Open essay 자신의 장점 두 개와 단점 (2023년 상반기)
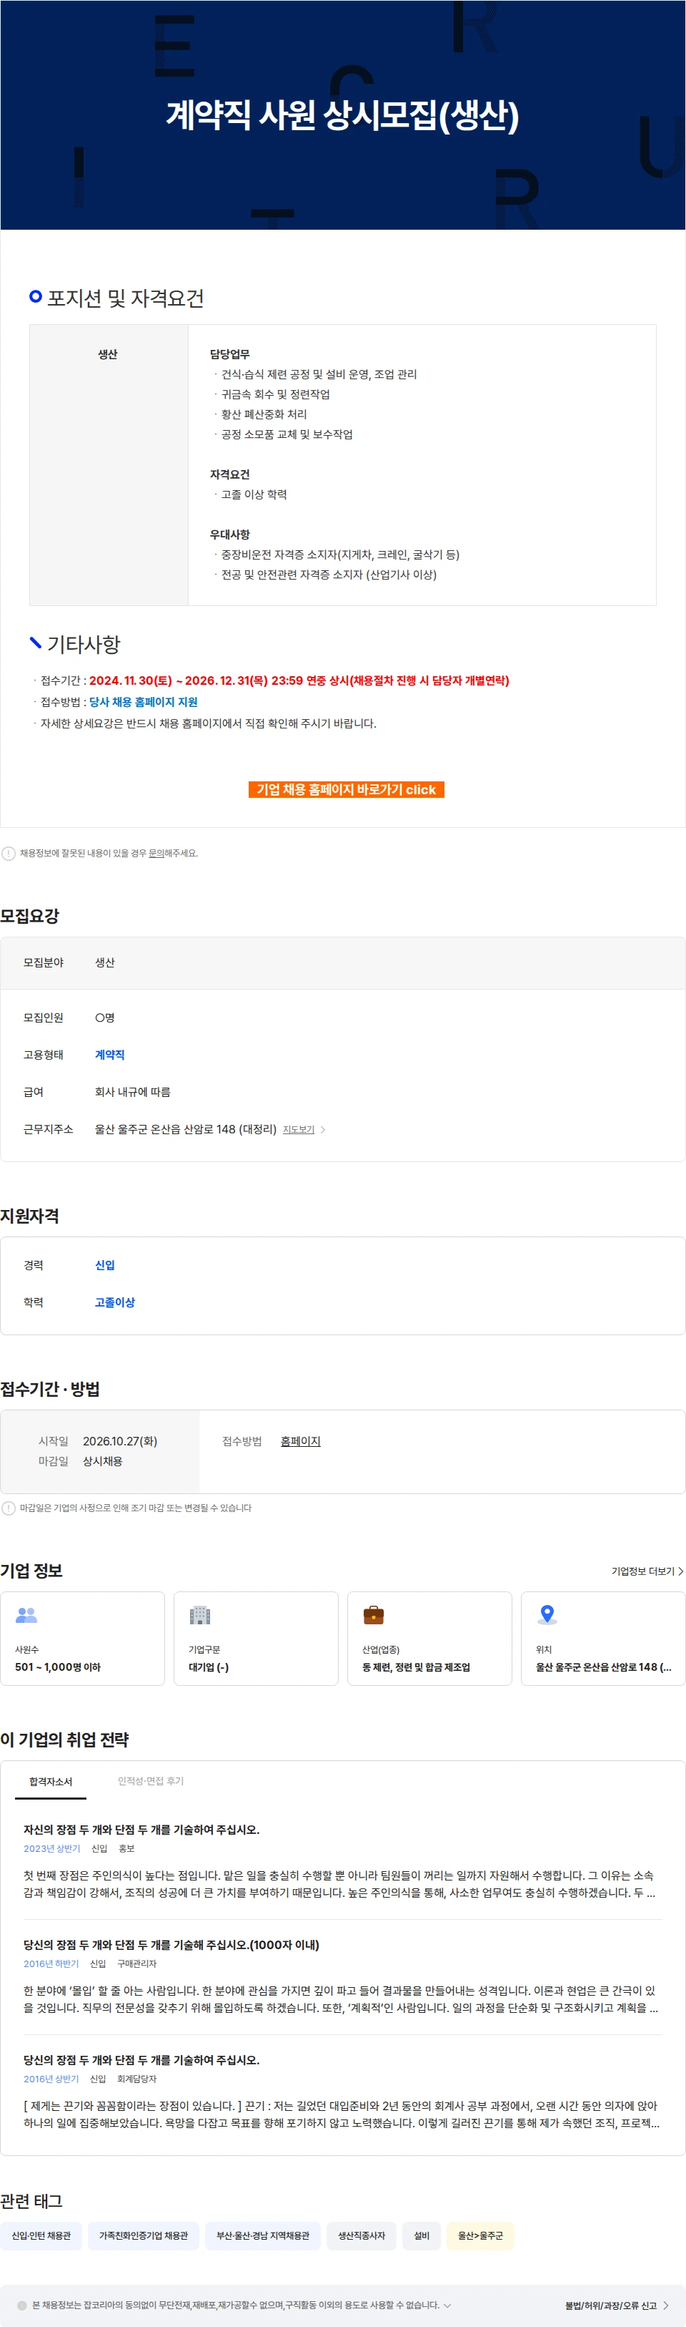This screenshot has width=686, height=2327. pyautogui.click(x=141, y=1829)
